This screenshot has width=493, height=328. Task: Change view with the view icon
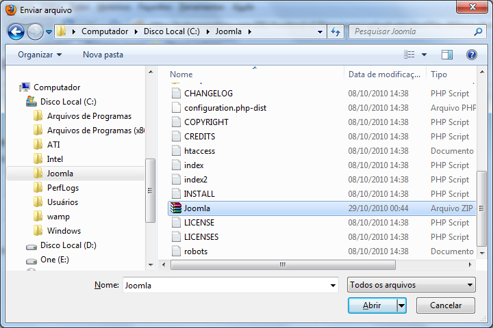click(x=409, y=55)
